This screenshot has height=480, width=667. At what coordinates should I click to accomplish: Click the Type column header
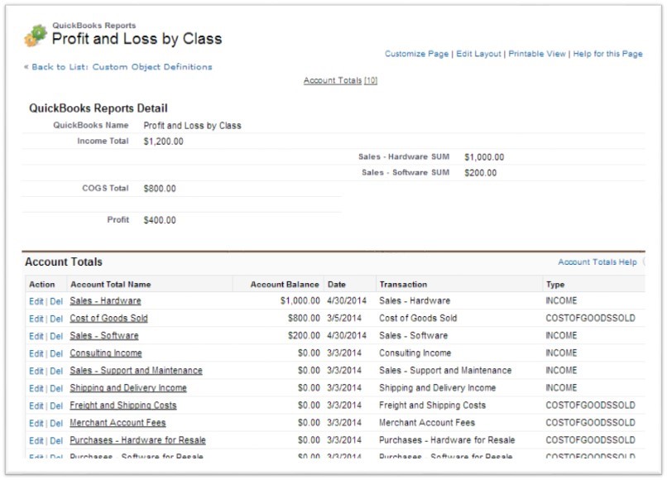pyautogui.click(x=554, y=284)
